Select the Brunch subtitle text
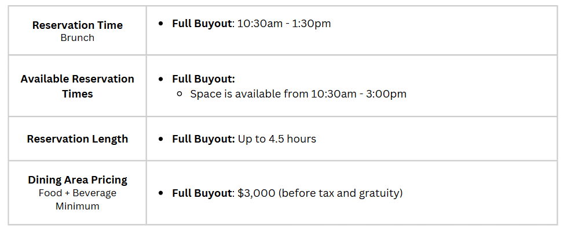The height and width of the screenshot is (232, 567). [78, 38]
